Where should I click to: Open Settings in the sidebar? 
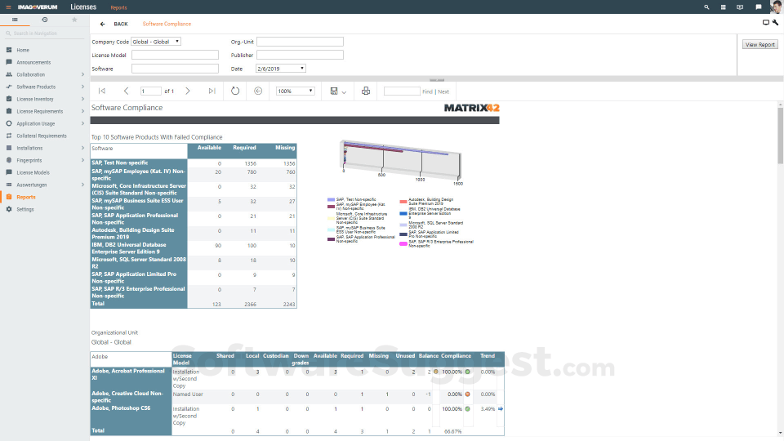(x=25, y=209)
